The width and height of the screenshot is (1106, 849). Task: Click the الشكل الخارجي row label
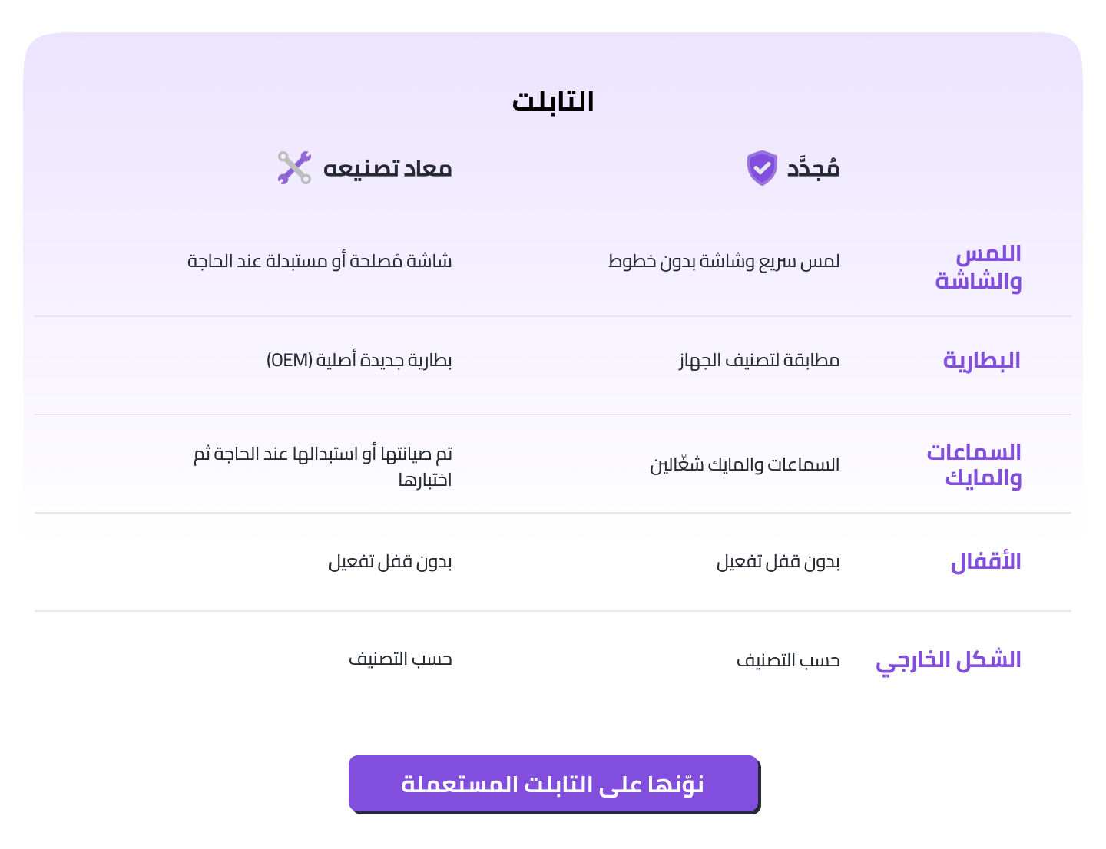pyautogui.click(x=948, y=660)
